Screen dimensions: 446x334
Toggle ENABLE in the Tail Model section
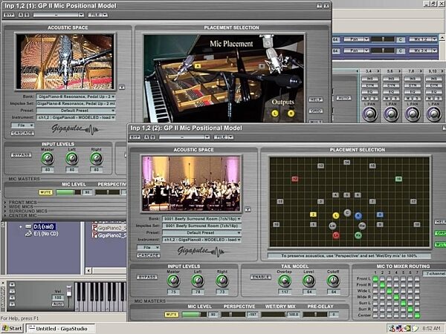click(261, 277)
